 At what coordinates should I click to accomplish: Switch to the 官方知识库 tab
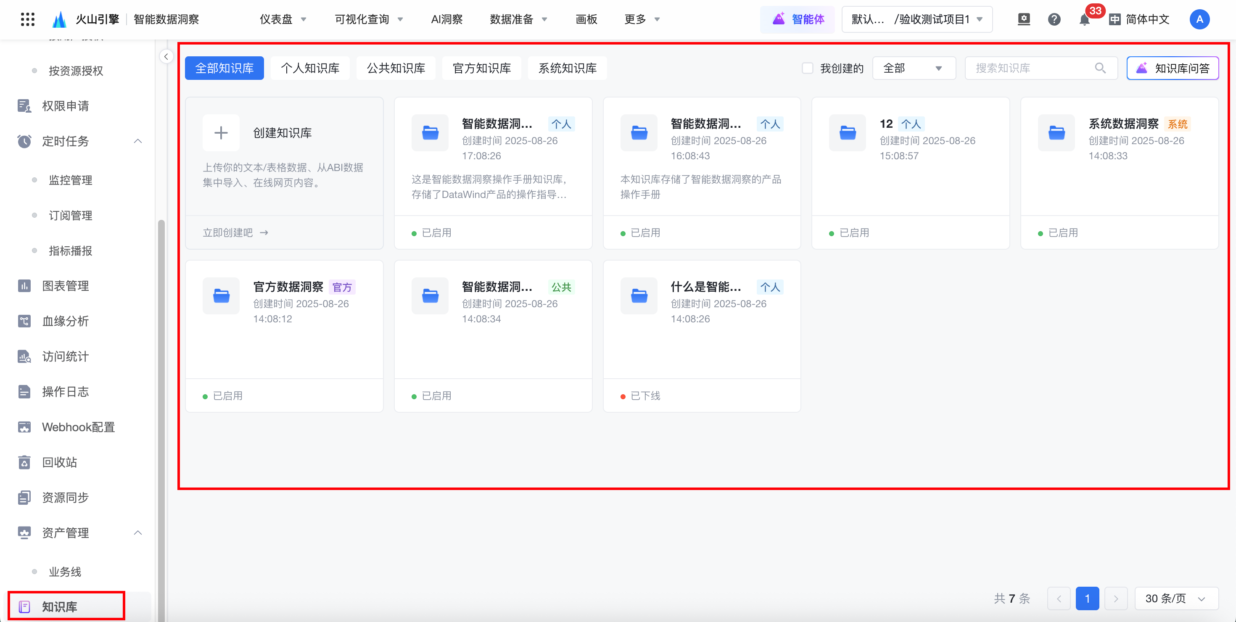[x=481, y=68]
